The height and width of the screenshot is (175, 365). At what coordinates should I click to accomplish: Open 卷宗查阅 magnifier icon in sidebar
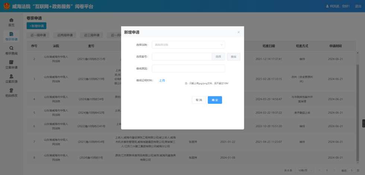pos(11,48)
